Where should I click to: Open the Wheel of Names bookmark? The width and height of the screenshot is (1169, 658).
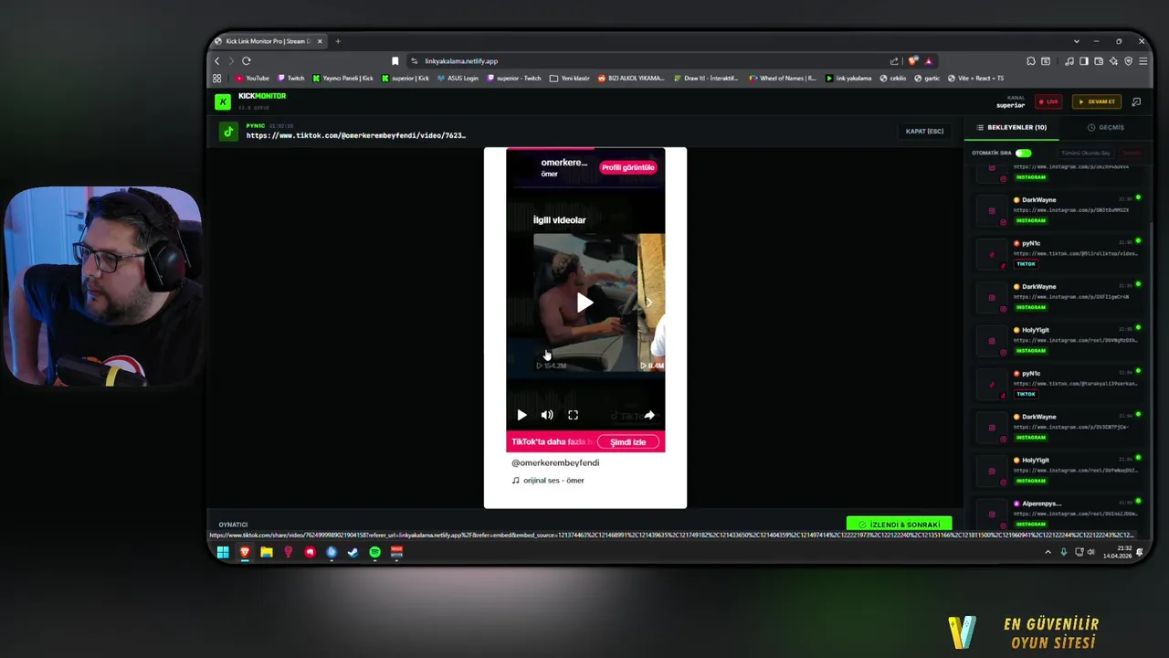tap(783, 79)
